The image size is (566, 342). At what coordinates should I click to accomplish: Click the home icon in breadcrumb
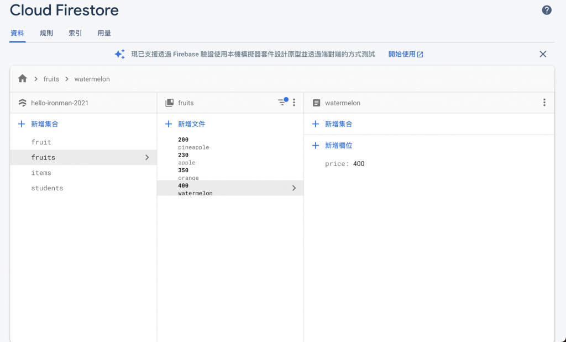(23, 79)
